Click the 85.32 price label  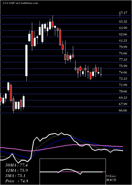(123, 22)
